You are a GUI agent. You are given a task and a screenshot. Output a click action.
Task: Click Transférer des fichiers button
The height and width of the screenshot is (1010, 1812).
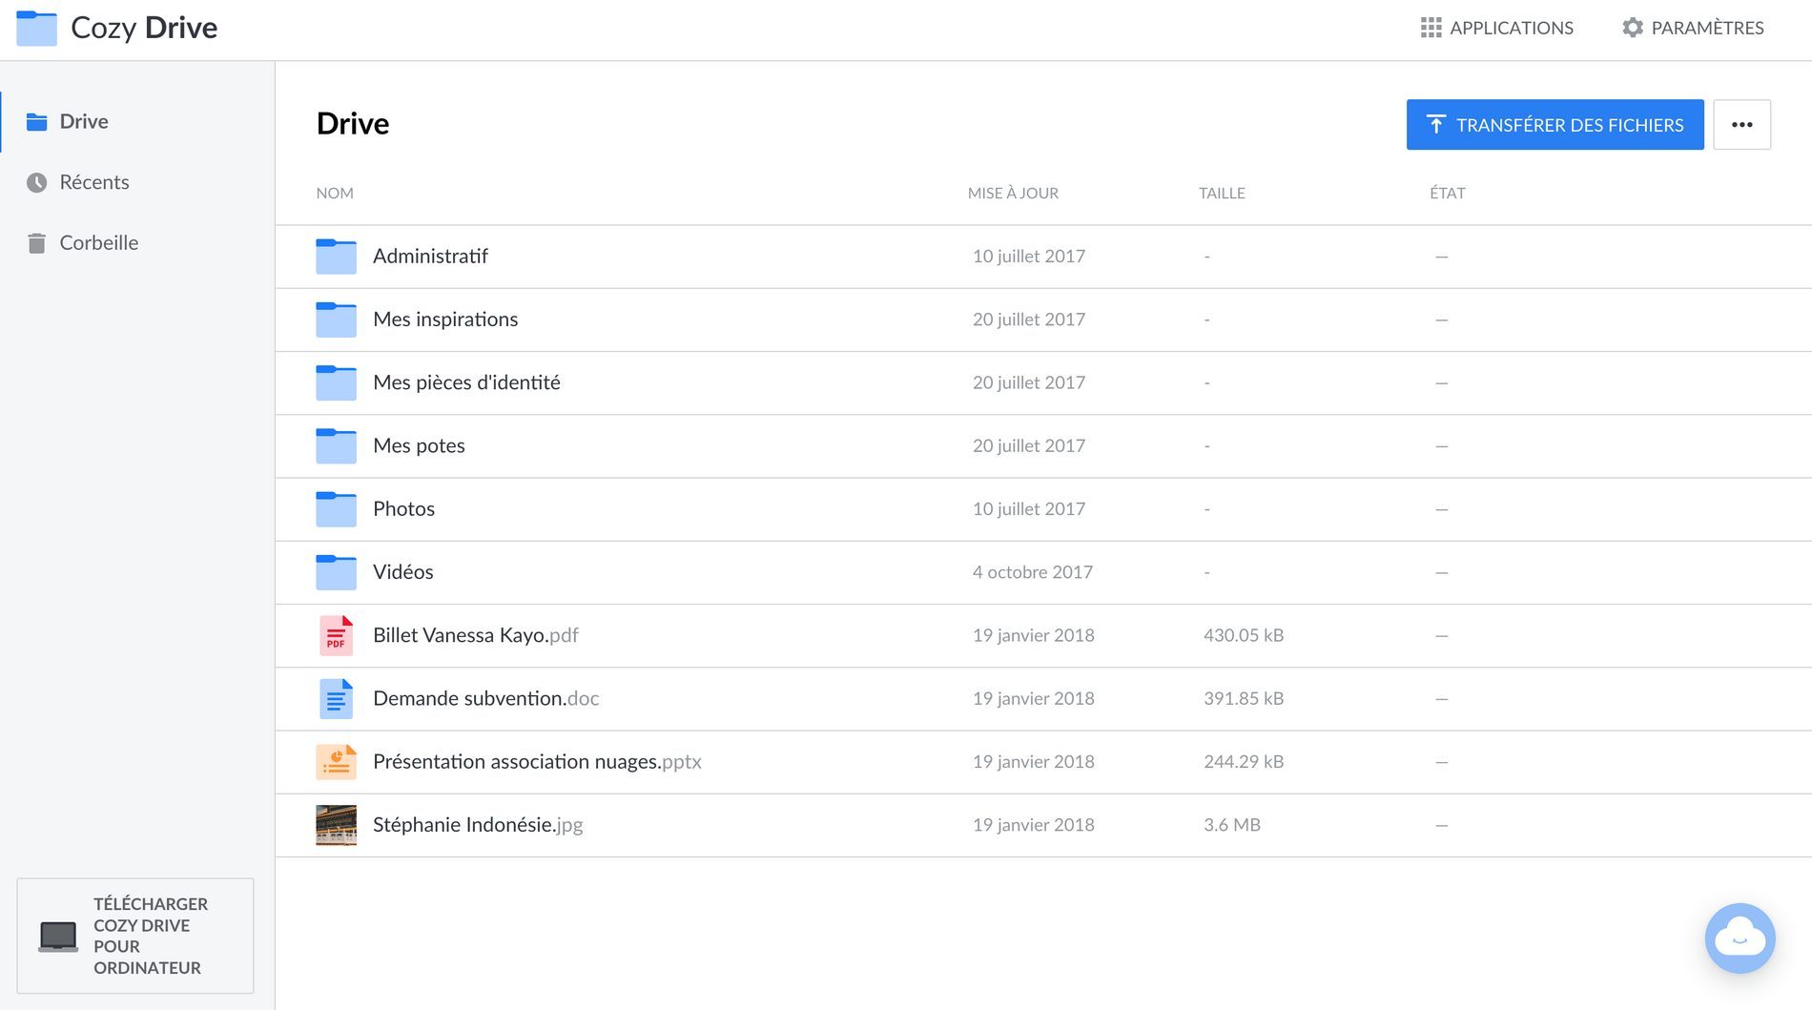[x=1555, y=125]
